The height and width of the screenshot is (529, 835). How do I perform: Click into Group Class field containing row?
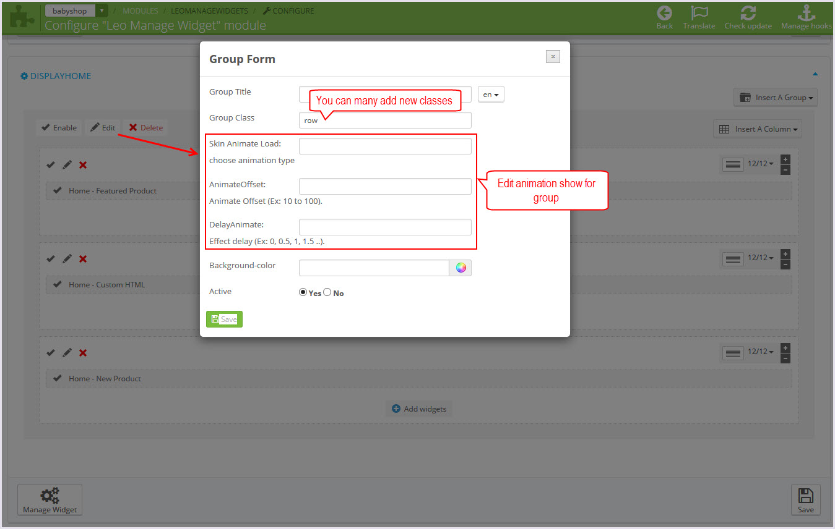[x=385, y=120]
